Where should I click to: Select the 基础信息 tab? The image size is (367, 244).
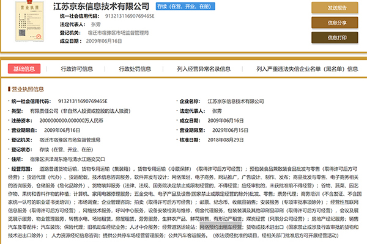click(24, 69)
